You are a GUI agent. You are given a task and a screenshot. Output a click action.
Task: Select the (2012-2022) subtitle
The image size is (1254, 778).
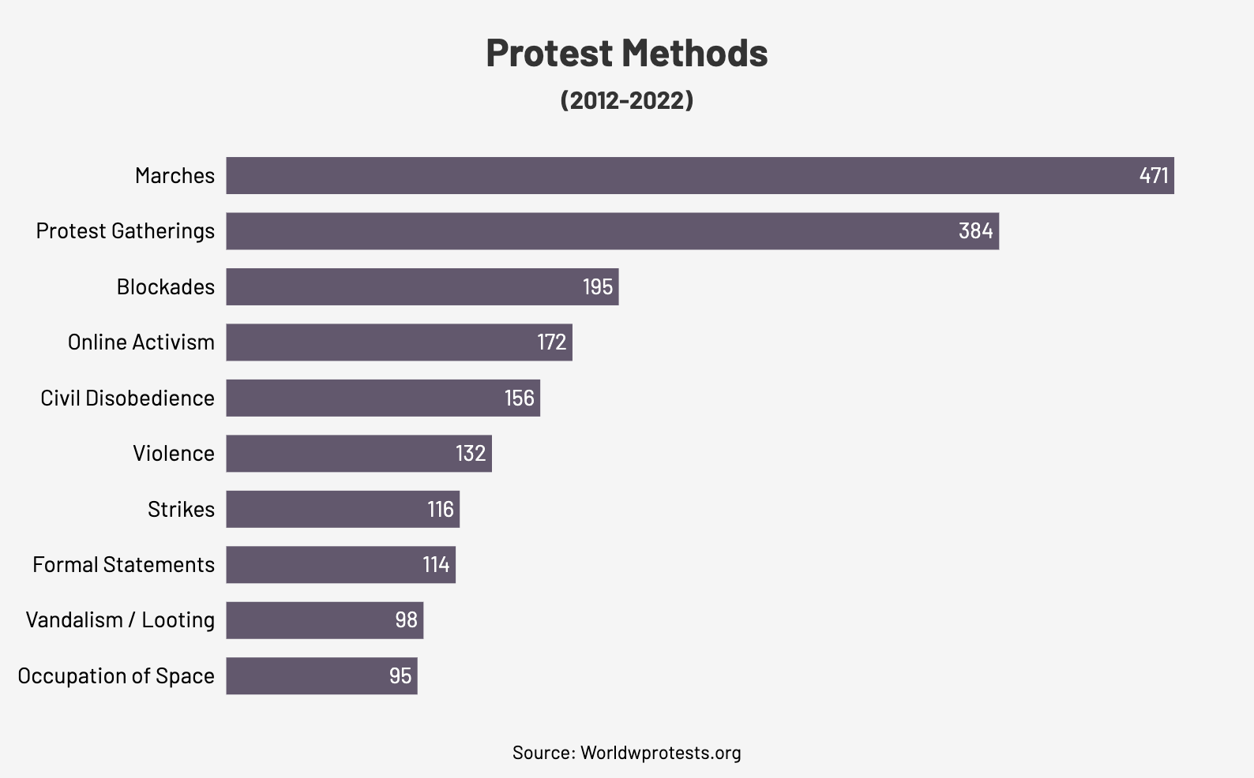pos(626,100)
